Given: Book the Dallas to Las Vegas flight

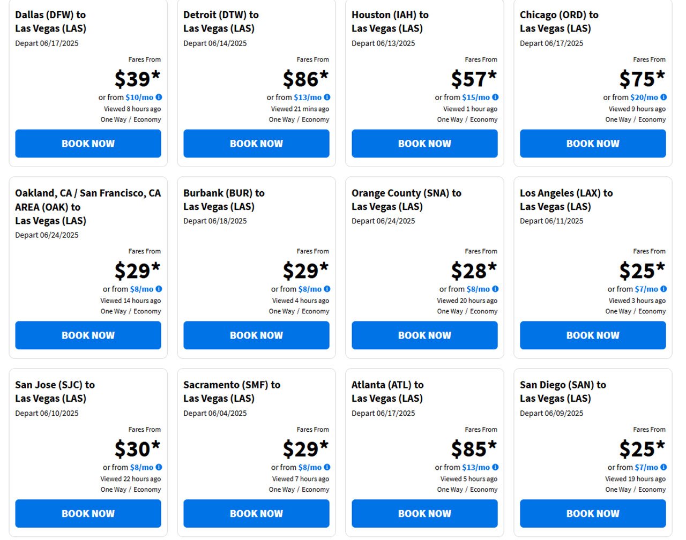Looking at the screenshot, I should coord(88,144).
